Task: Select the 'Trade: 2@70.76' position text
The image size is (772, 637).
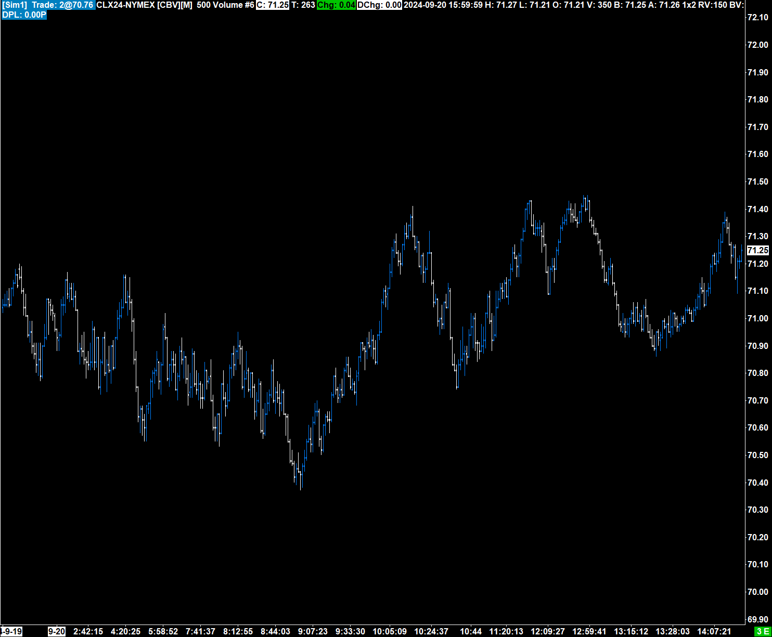Action: tap(63, 5)
